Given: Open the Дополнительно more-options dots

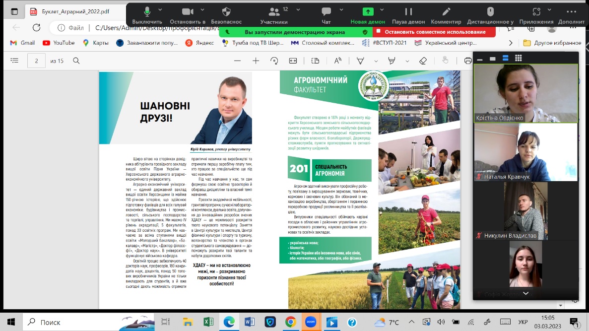Looking at the screenshot, I should pos(571,16).
